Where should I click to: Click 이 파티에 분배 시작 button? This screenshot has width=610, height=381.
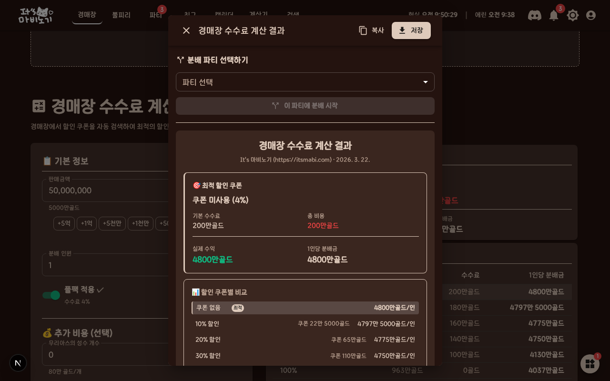(x=305, y=106)
